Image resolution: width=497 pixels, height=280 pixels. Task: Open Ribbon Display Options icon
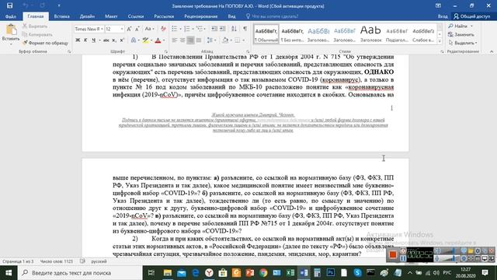[x=438, y=5]
